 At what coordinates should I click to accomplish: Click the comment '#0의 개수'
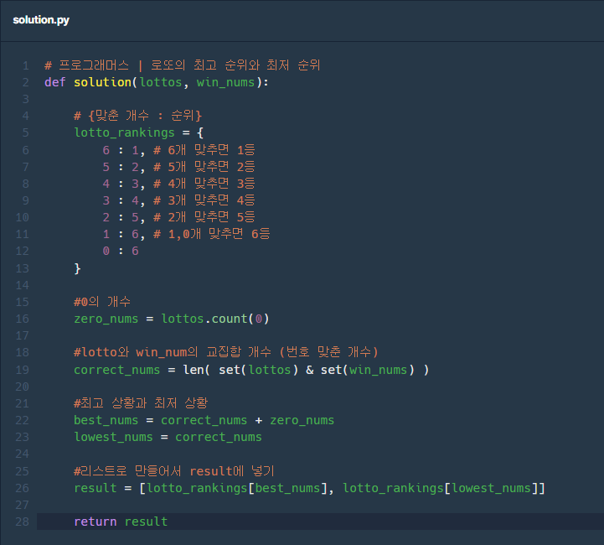coord(102,302)
